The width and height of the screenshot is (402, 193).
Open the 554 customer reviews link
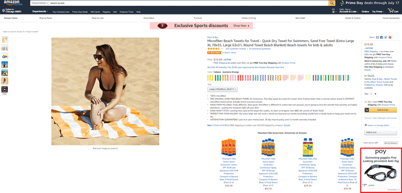click(x=236, y=49)
